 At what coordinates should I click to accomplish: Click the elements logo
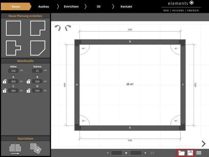(181, 7)
